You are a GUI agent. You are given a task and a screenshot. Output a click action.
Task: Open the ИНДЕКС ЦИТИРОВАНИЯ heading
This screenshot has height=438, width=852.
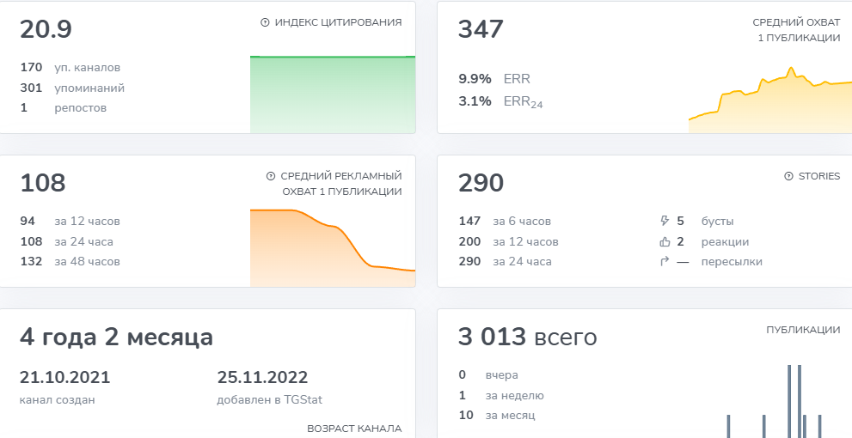point(338,22)
